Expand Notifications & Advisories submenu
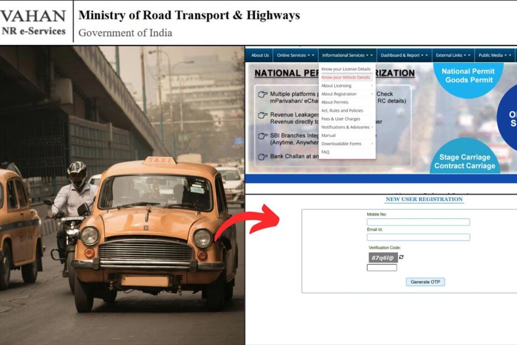Viewport: 517px width, 345px height. click(347, 127)
